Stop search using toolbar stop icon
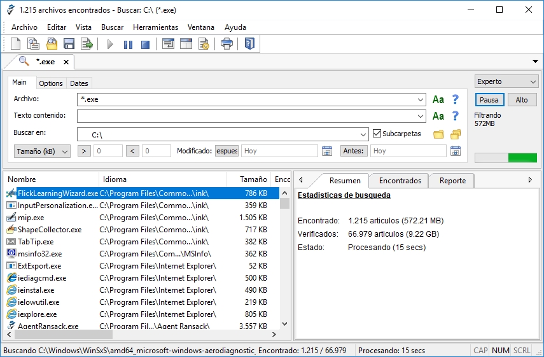This screenshot has height=357, width=544. point(145,45)
